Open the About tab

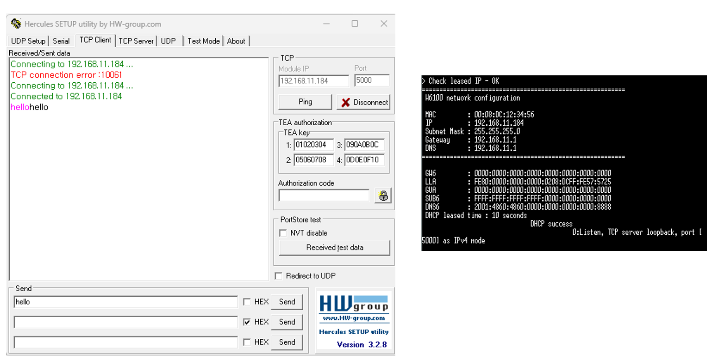236,41
